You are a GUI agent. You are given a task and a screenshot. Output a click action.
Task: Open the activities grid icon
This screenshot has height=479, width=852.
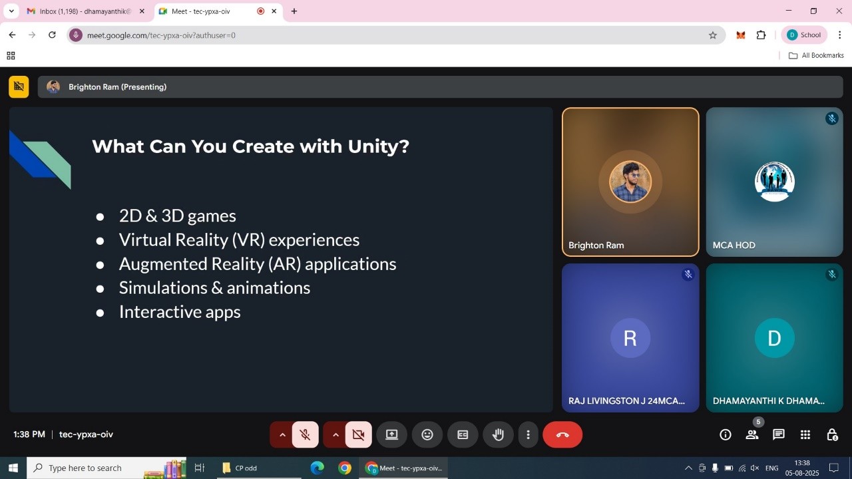coord(805,434)
